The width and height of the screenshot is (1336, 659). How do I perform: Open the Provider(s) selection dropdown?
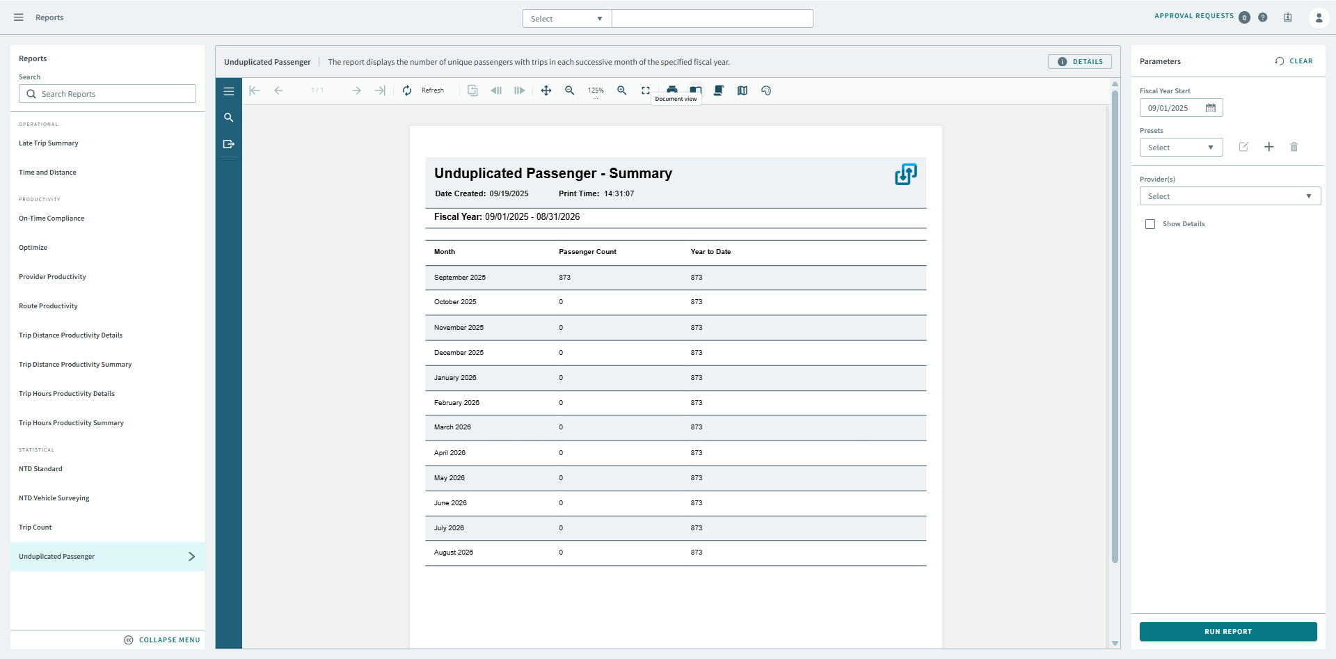click(1230, 196)
